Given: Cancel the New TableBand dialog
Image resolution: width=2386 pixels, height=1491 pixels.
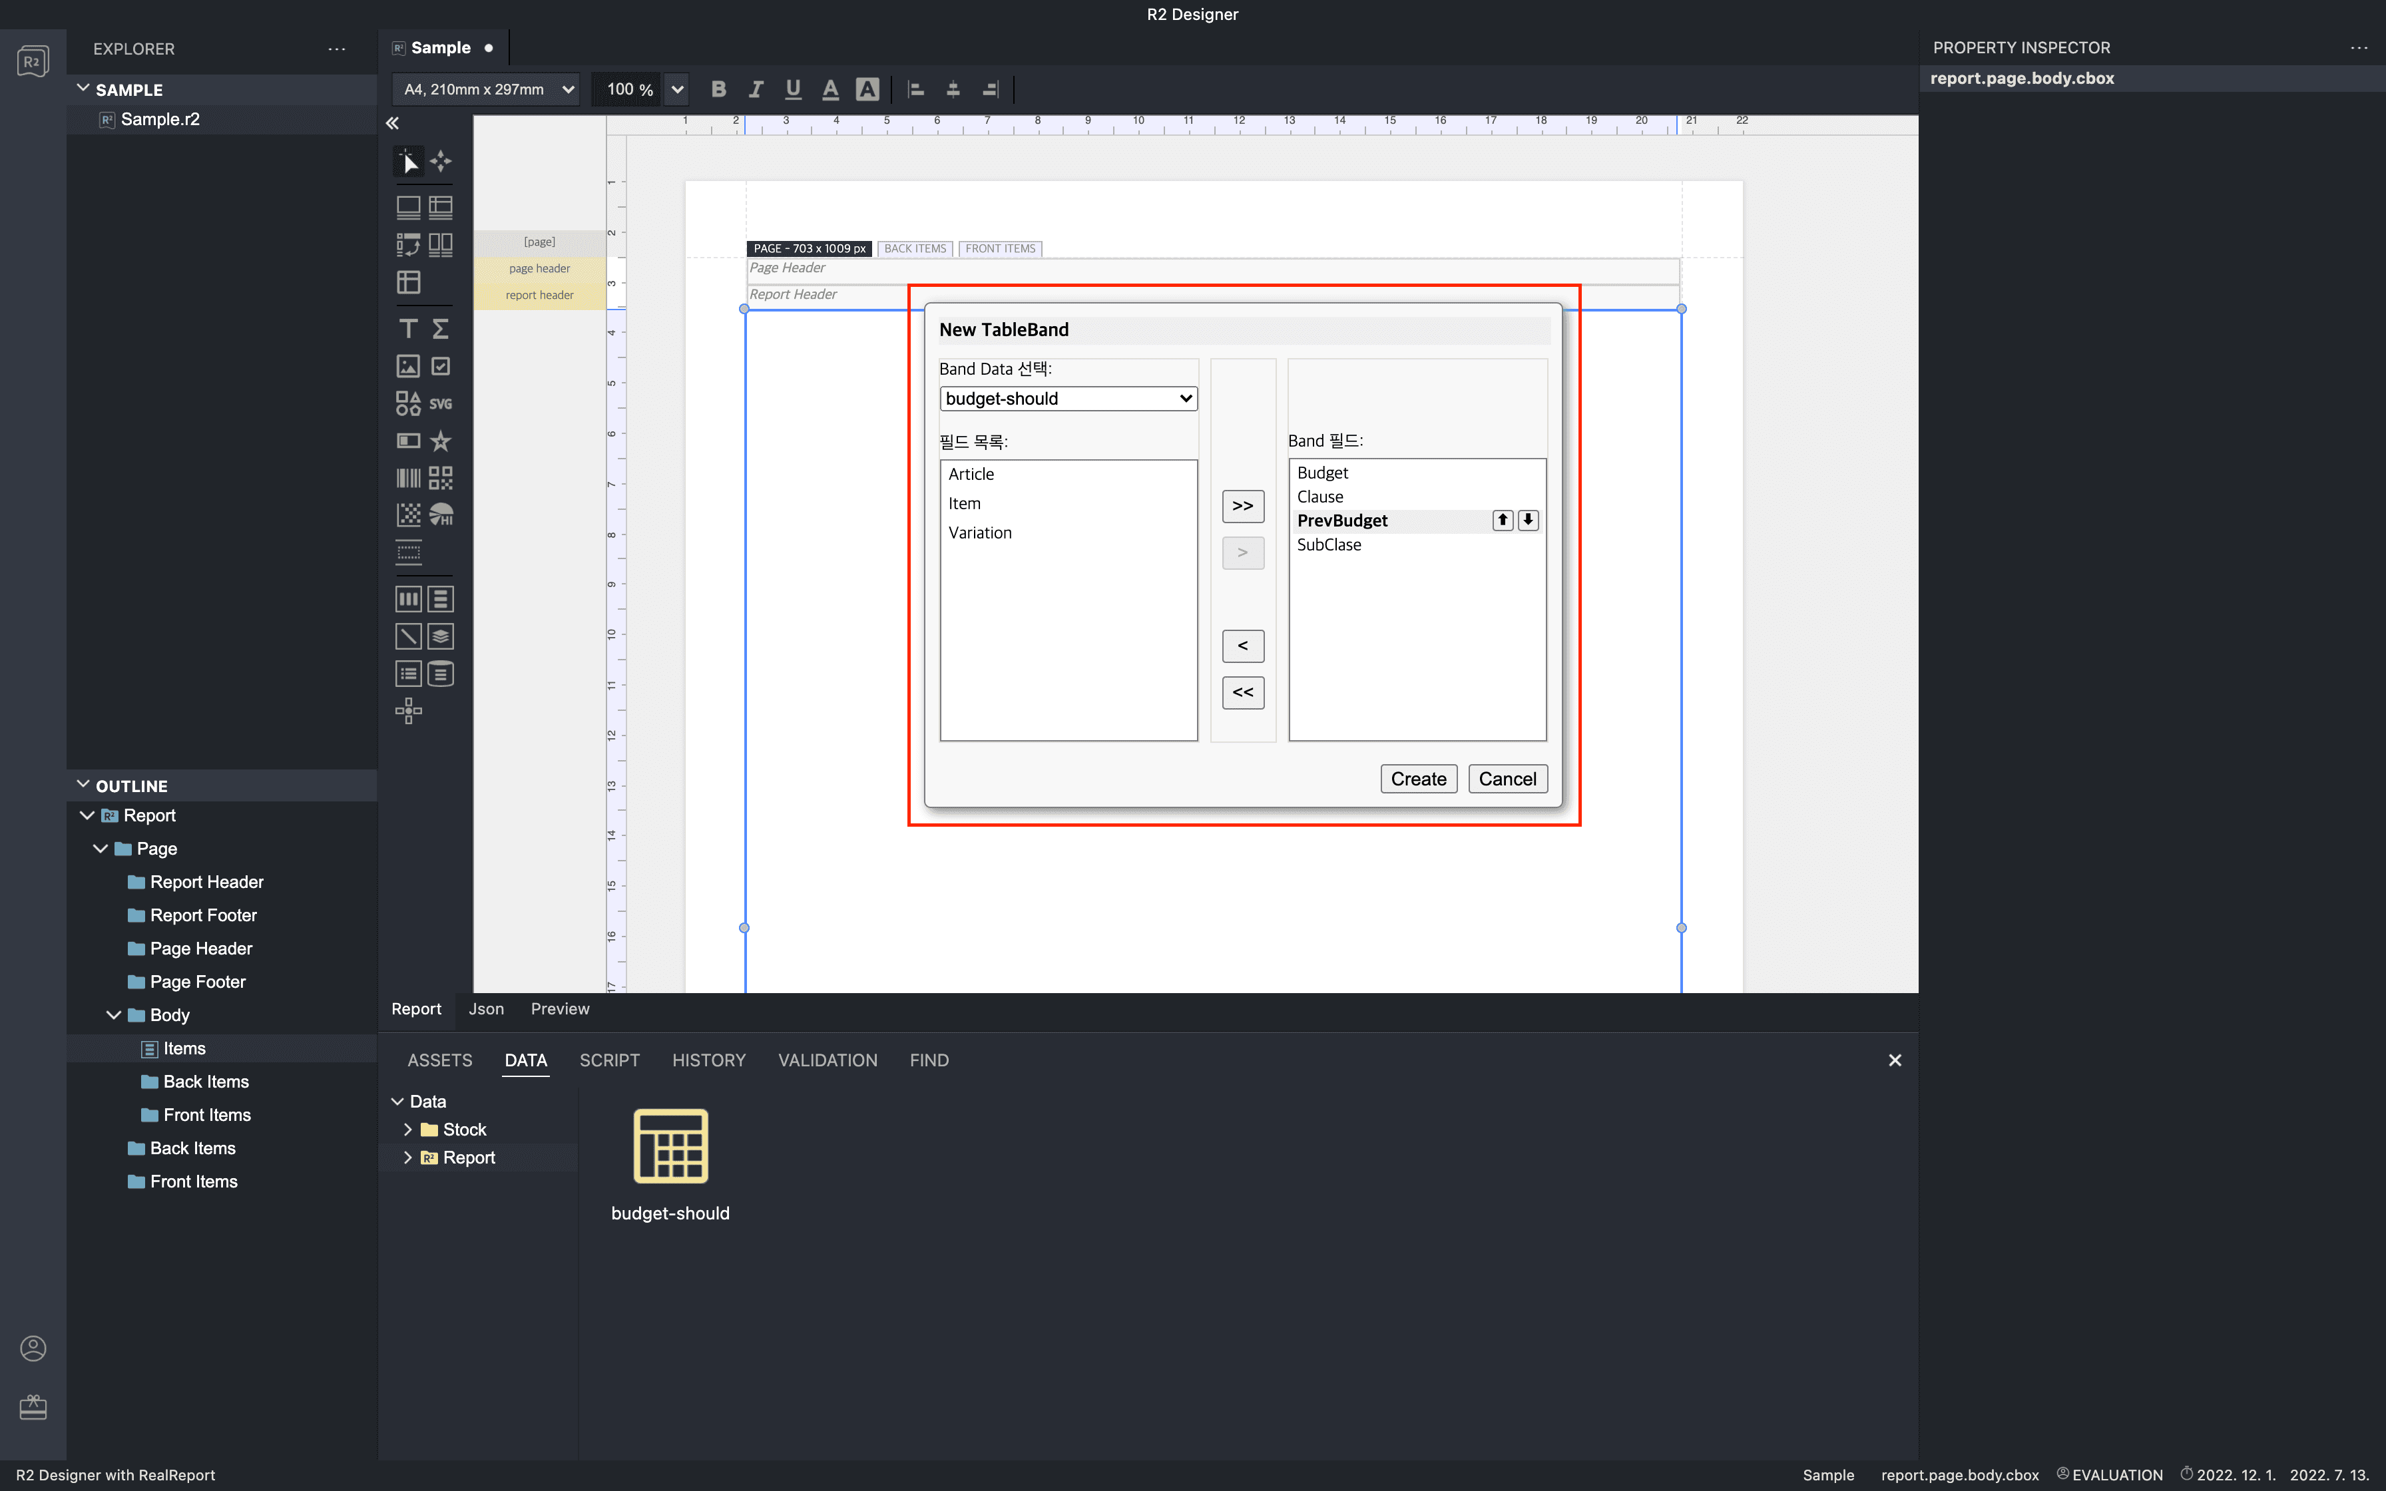Looking at the screenshot, I should coord(1507,779).
